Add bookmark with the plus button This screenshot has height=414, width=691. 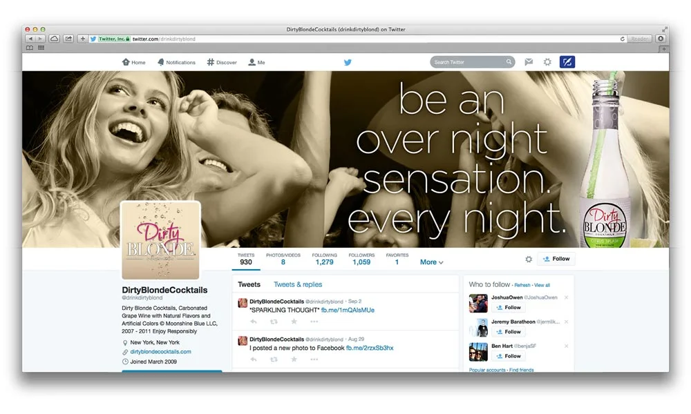[x=82, y=39]
